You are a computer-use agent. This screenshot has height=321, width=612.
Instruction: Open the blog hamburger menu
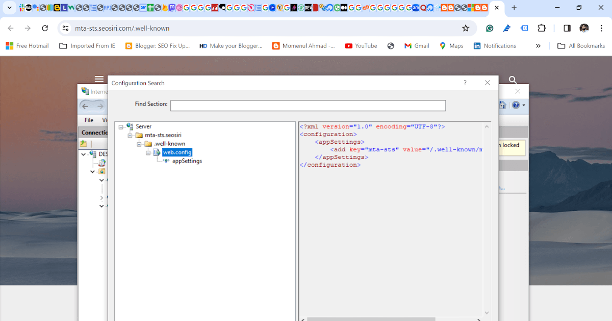point(99,79)
